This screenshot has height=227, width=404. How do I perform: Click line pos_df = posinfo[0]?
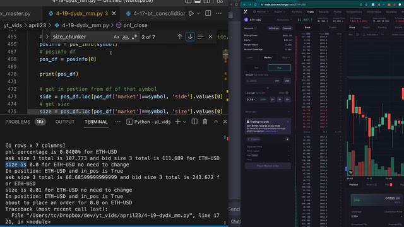click(68, 59)
